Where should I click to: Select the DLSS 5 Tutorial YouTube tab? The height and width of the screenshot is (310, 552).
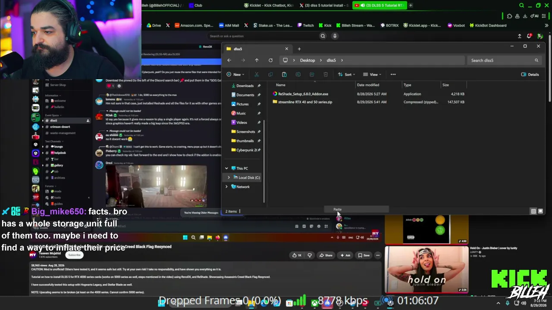[x=379, y=5]
